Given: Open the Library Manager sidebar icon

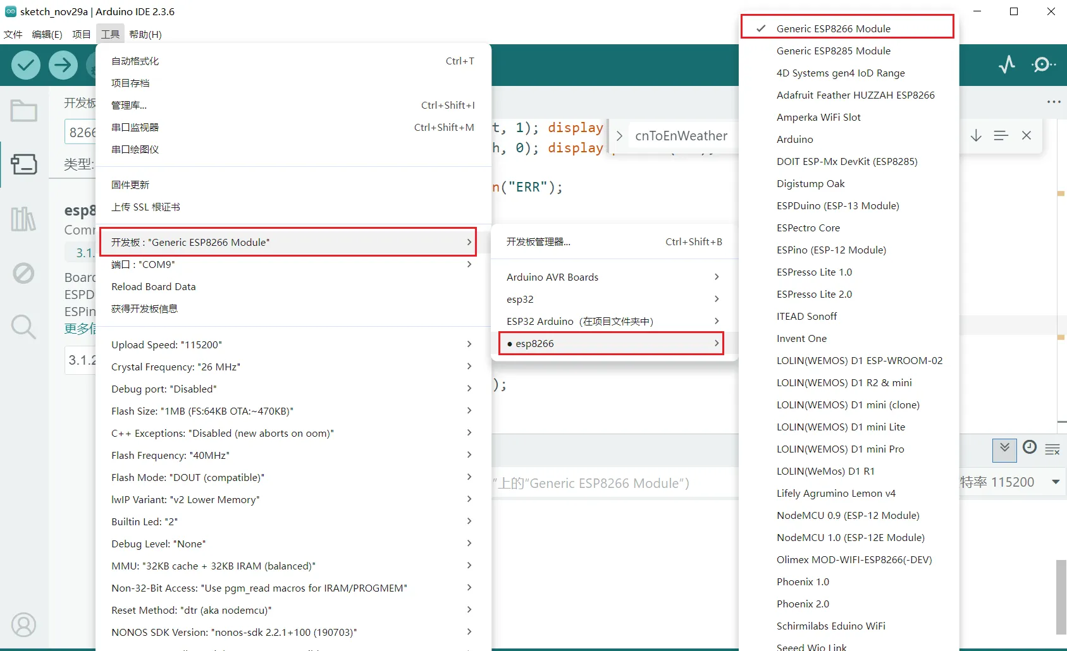Looking at the screenshot, I should coord(24,219).
